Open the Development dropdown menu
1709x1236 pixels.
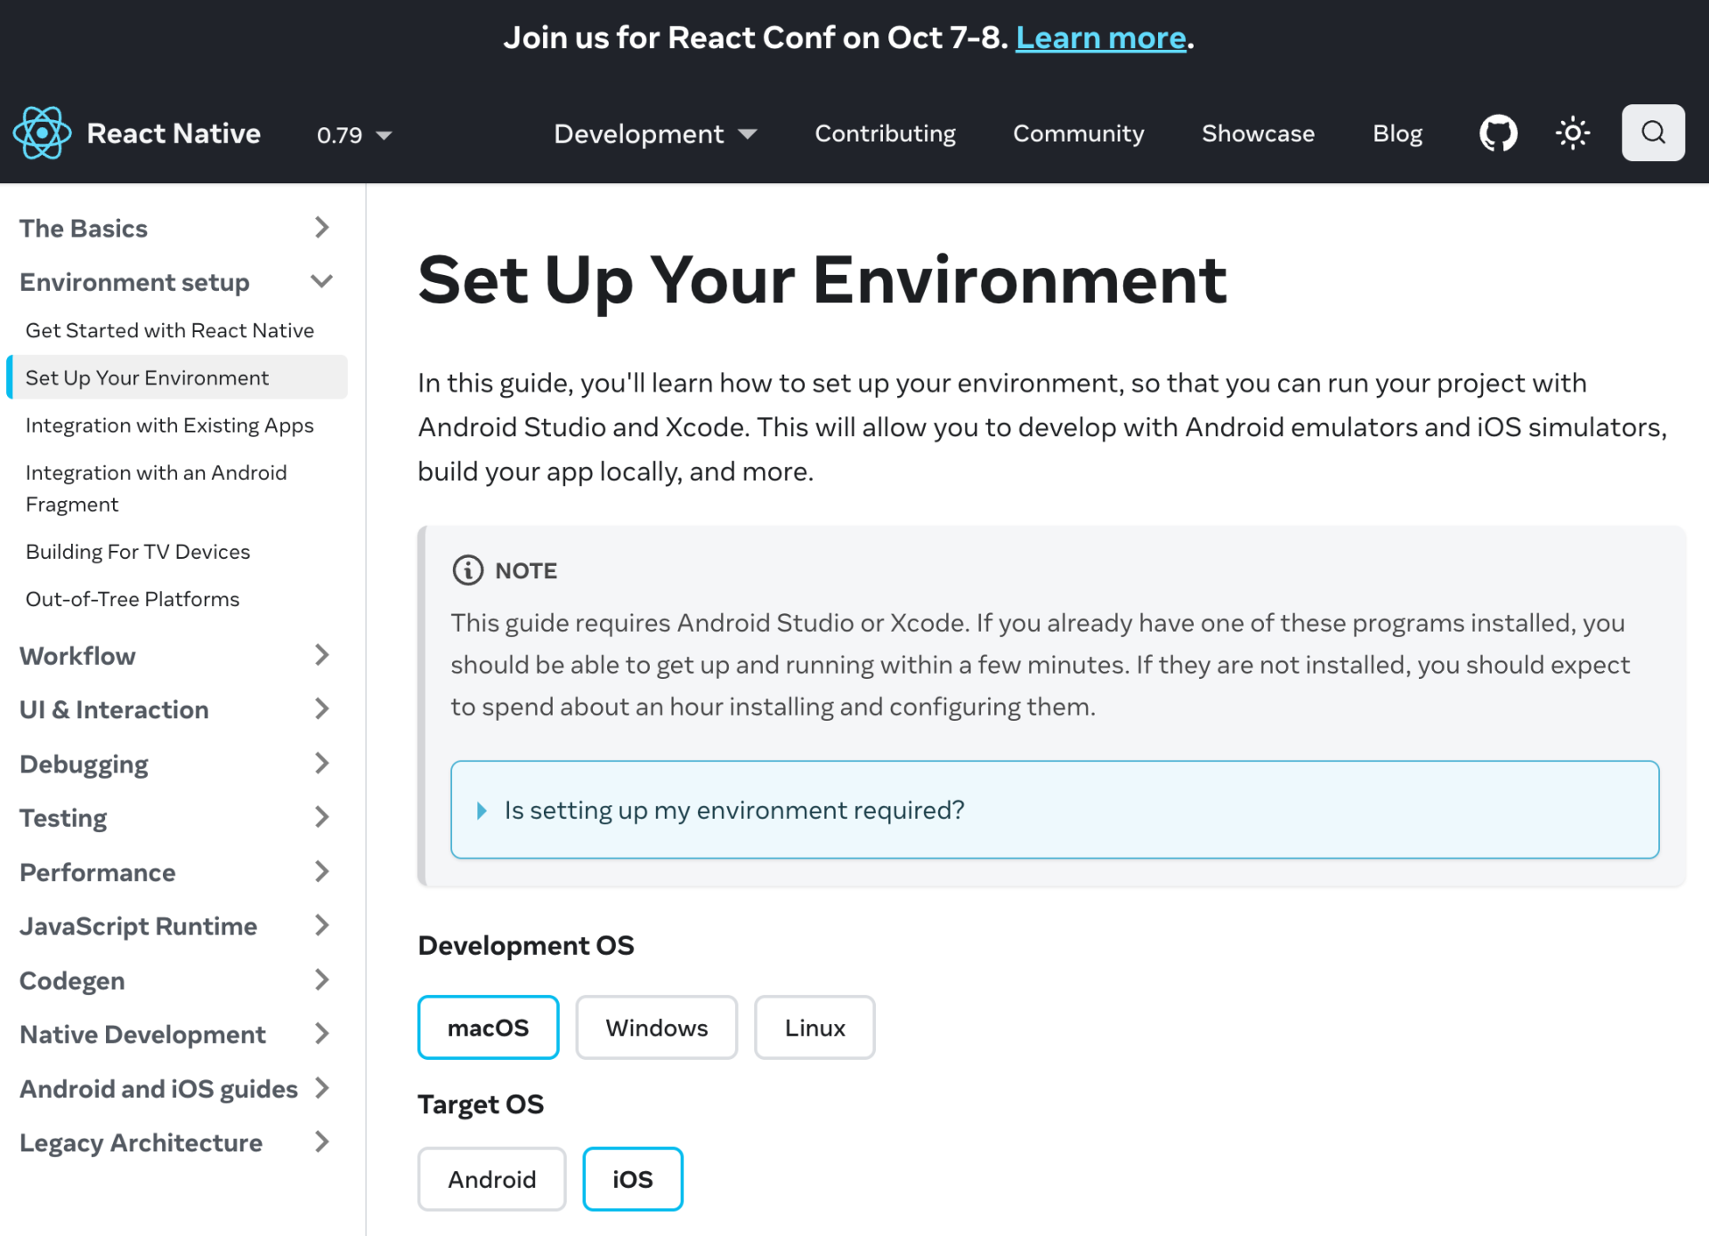655,133
